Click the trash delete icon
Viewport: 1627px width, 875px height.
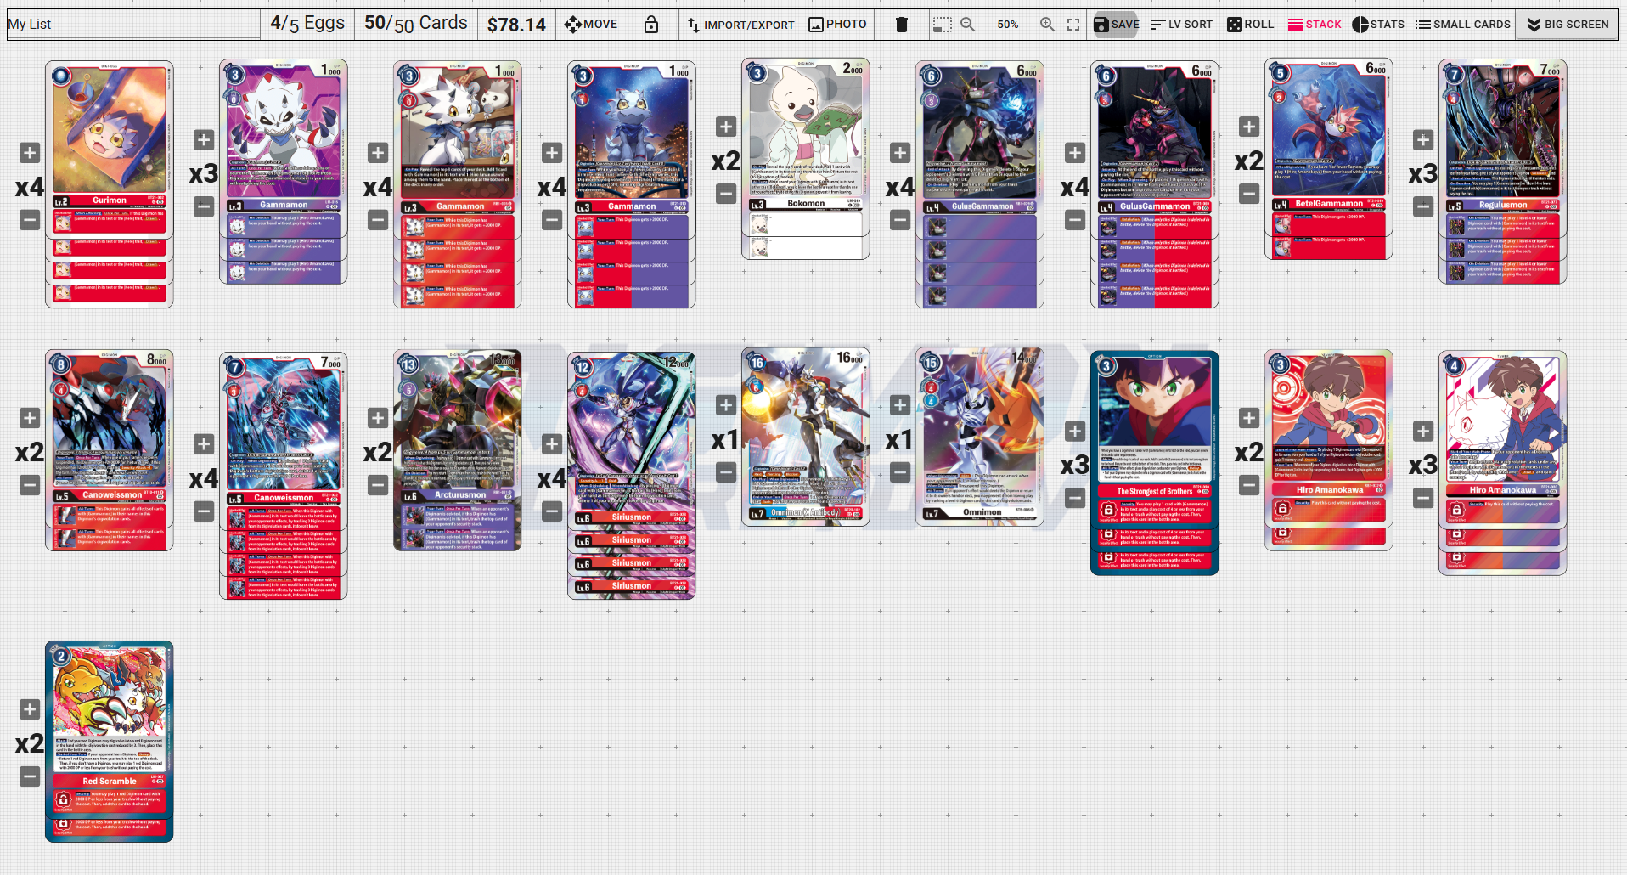(902, 25)
